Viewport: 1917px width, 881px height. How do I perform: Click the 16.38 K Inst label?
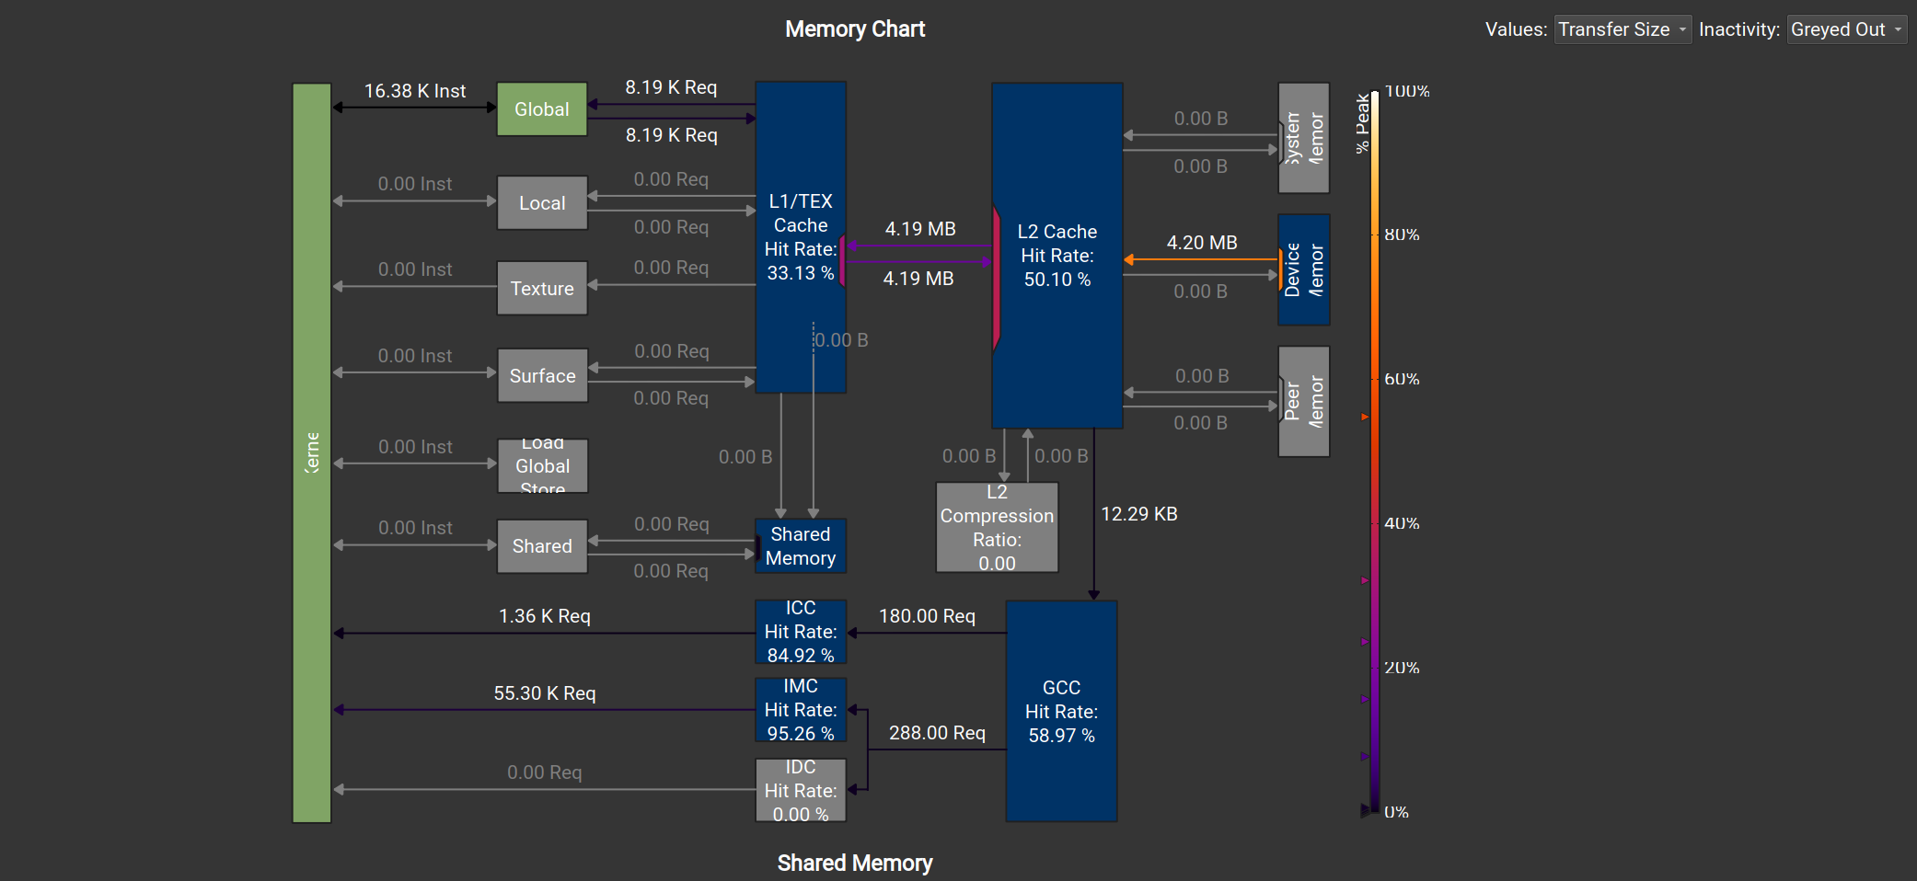[414, 91]
